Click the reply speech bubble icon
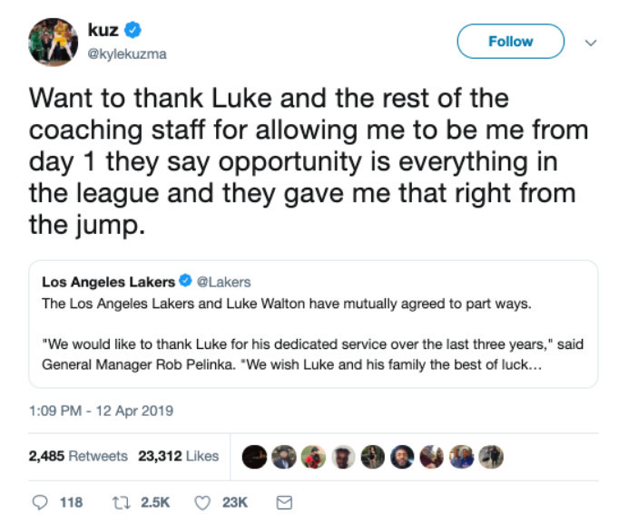This screenshot has height=523, width=628. click(38, 501)
